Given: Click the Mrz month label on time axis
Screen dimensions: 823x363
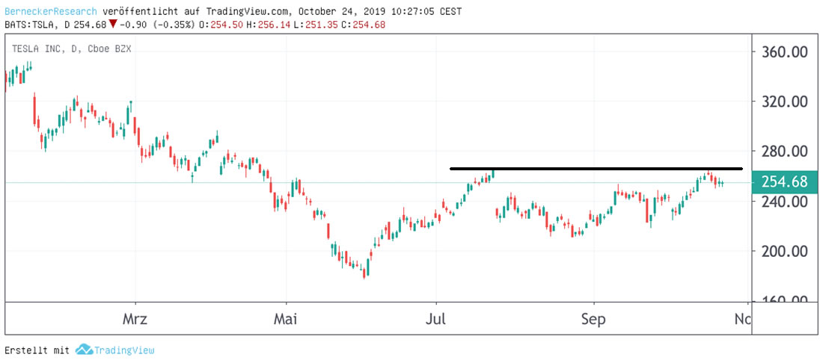Looking at the screenshot, I should 135,319.
